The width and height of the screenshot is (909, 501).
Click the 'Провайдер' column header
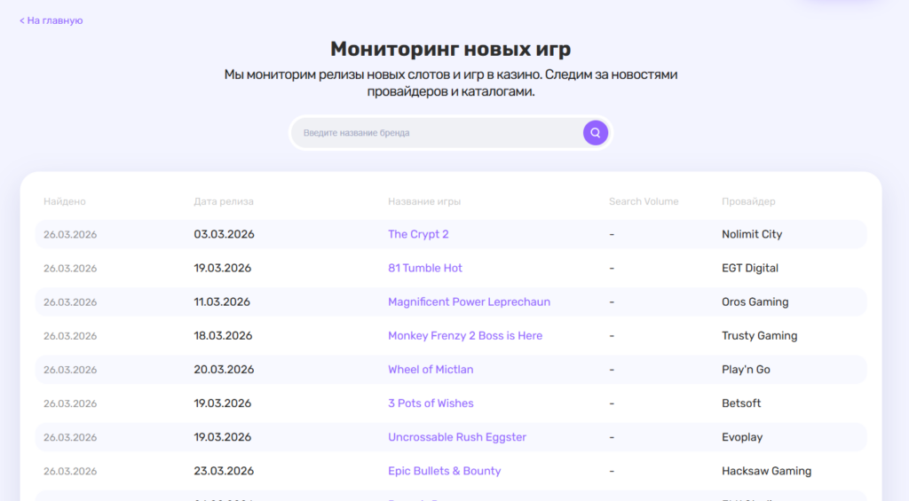pyautogui.click(x=747, y=201)
